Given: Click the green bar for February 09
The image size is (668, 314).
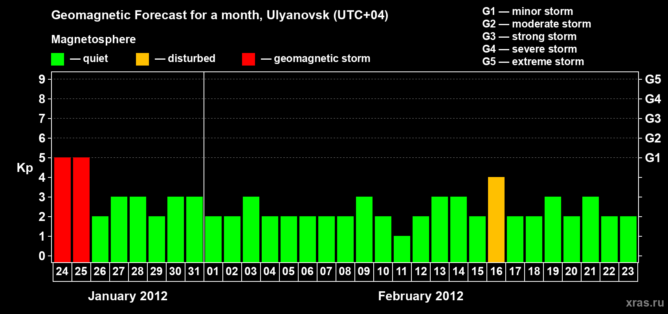Looking at the screenshot, I should (364, 229).
